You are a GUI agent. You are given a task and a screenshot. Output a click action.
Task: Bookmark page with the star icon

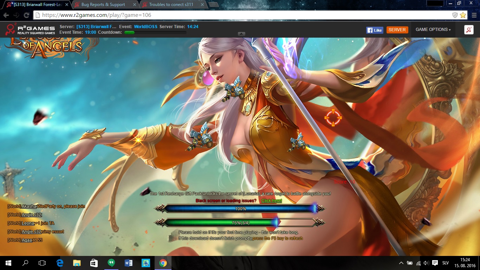pyautogui.click(x=463, y=15)
